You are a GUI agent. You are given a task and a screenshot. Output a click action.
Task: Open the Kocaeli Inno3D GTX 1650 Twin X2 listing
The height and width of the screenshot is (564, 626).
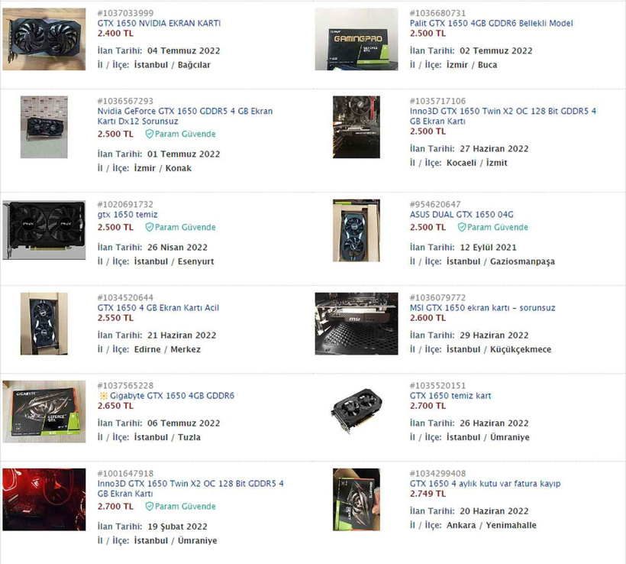(502, 116)
